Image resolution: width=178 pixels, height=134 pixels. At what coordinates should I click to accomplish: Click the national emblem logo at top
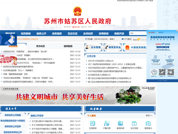(77, 12)
